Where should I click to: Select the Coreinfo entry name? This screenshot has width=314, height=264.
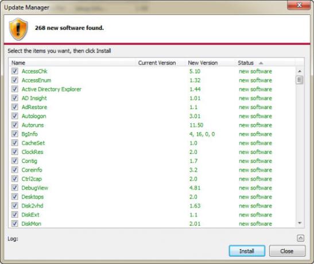(x=32, y=170)
